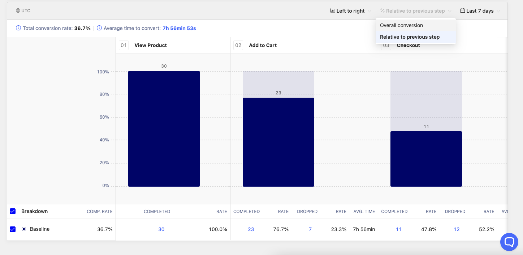
Task: Uncheck the Baseline checkbox
Action: click(13, 229)
